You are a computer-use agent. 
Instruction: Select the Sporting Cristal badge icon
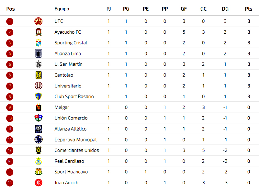pos(39,43)
